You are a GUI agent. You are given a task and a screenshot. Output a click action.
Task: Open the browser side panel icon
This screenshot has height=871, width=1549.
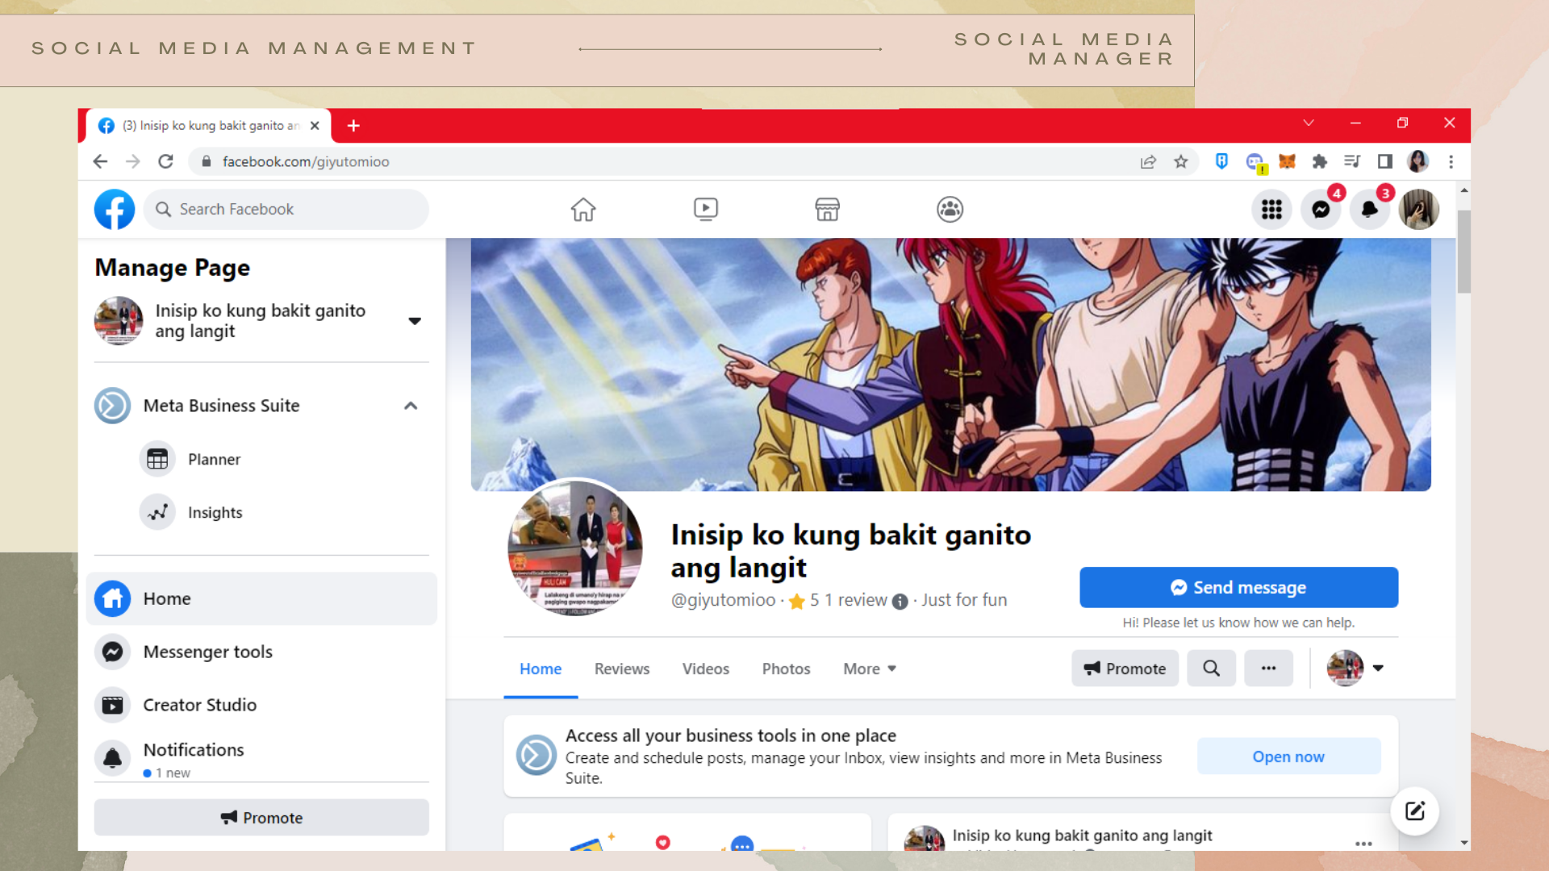1385,161
